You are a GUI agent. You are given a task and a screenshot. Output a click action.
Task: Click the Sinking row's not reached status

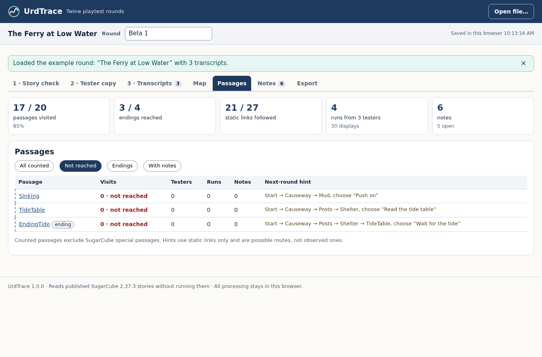tap(124, 196)
